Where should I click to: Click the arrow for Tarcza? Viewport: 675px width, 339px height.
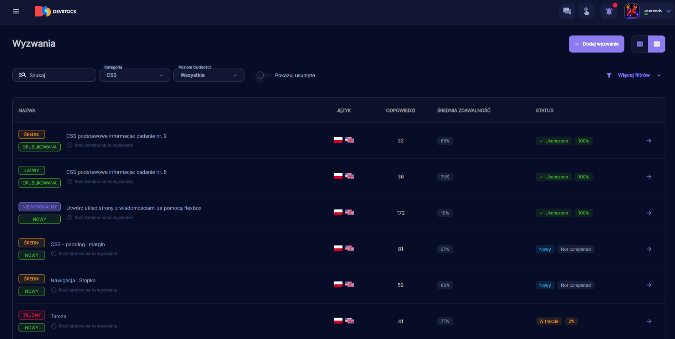point(649,322)
